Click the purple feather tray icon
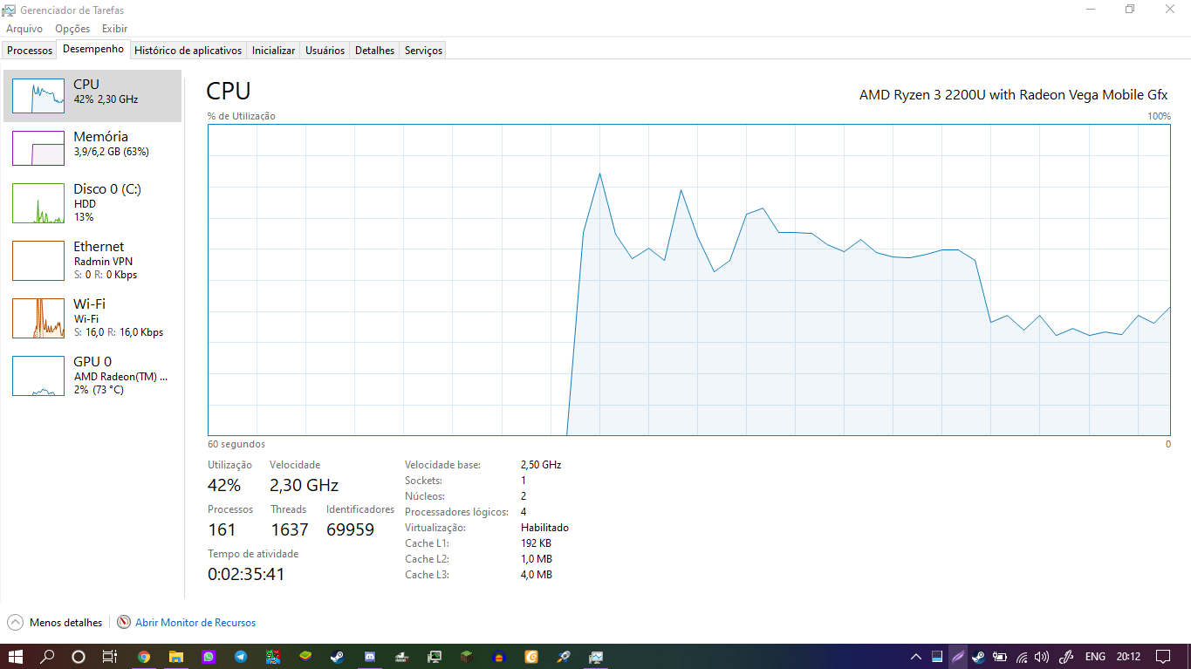This screenshot has width=1191, height=669. [x=958, y=656]
